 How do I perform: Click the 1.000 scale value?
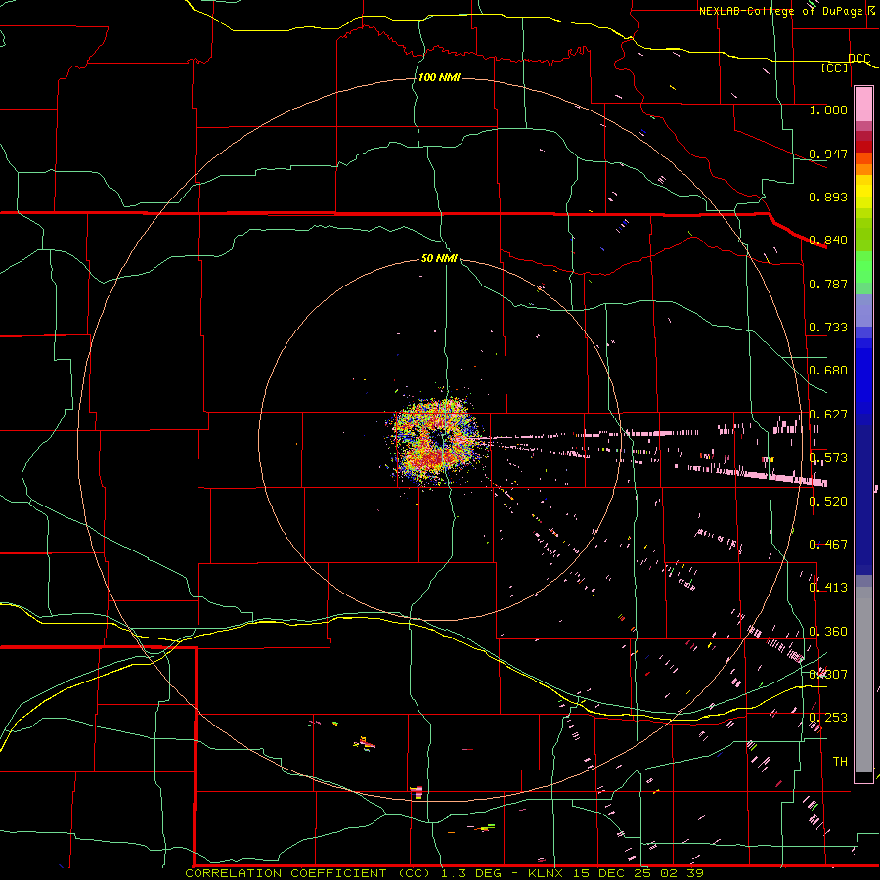(828, 110)
